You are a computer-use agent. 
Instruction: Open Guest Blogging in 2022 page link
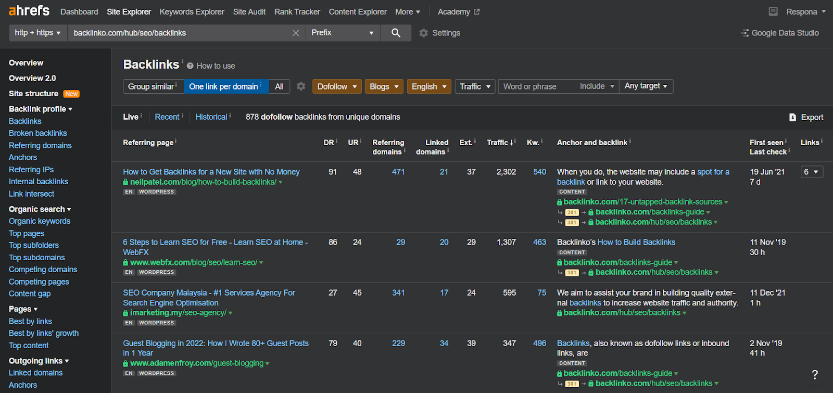point(216,348)
